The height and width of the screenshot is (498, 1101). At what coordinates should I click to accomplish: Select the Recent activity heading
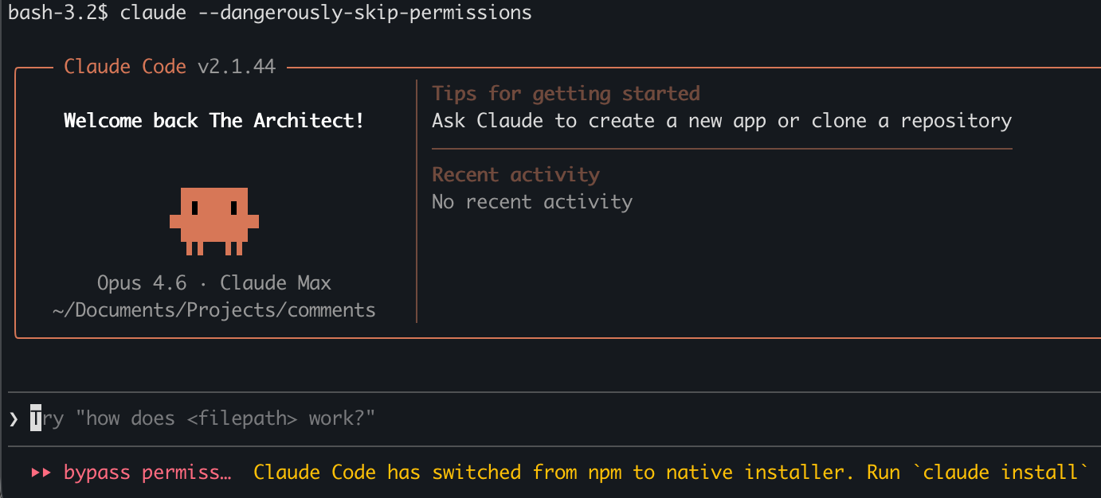(x=515, y=175)
